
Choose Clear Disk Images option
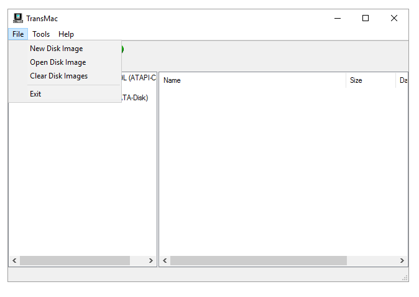(x=65, y=76)
